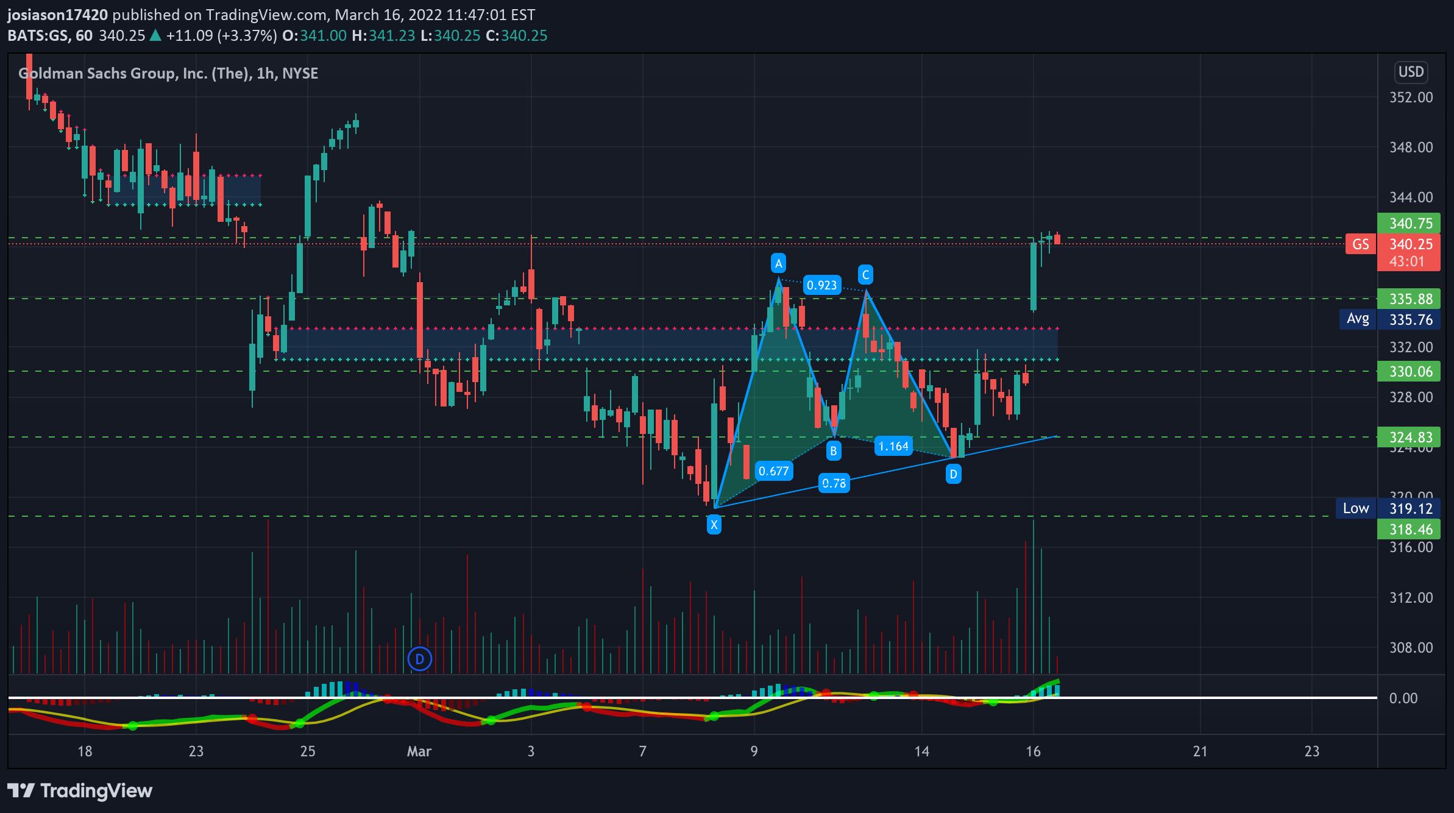
Task: Click the 0.677 ratio label
Action: tap(773, 471)
